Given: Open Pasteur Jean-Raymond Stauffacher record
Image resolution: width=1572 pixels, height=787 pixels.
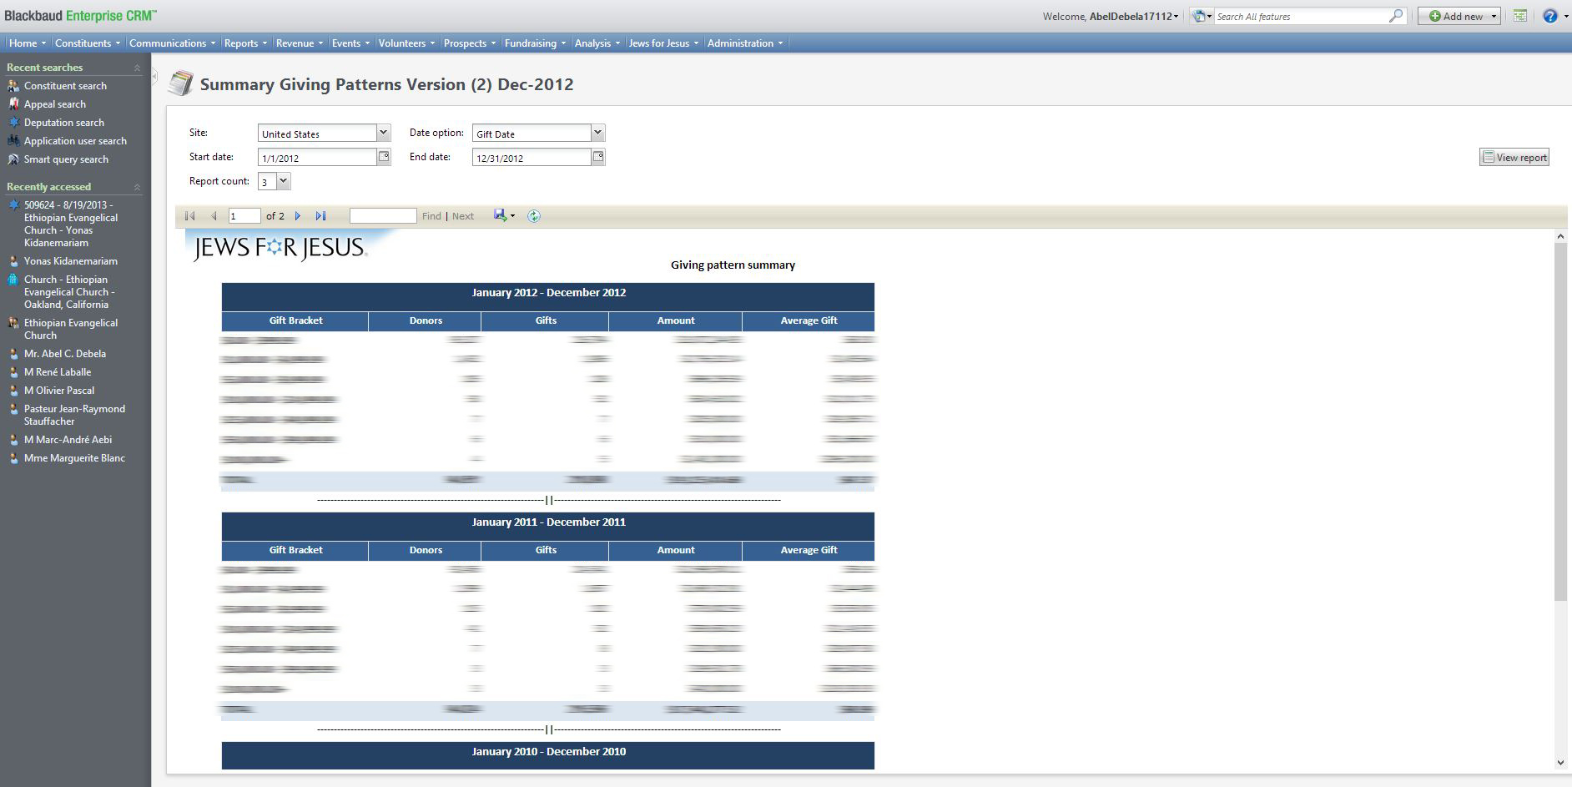Looking at the screenshot, I should (74, 415).
